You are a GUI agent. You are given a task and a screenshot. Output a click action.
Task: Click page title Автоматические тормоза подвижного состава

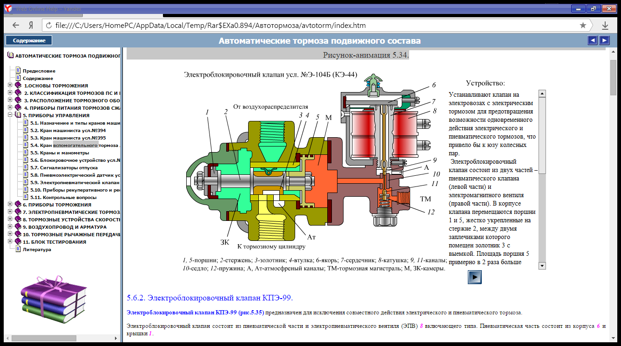pos(320,41)
